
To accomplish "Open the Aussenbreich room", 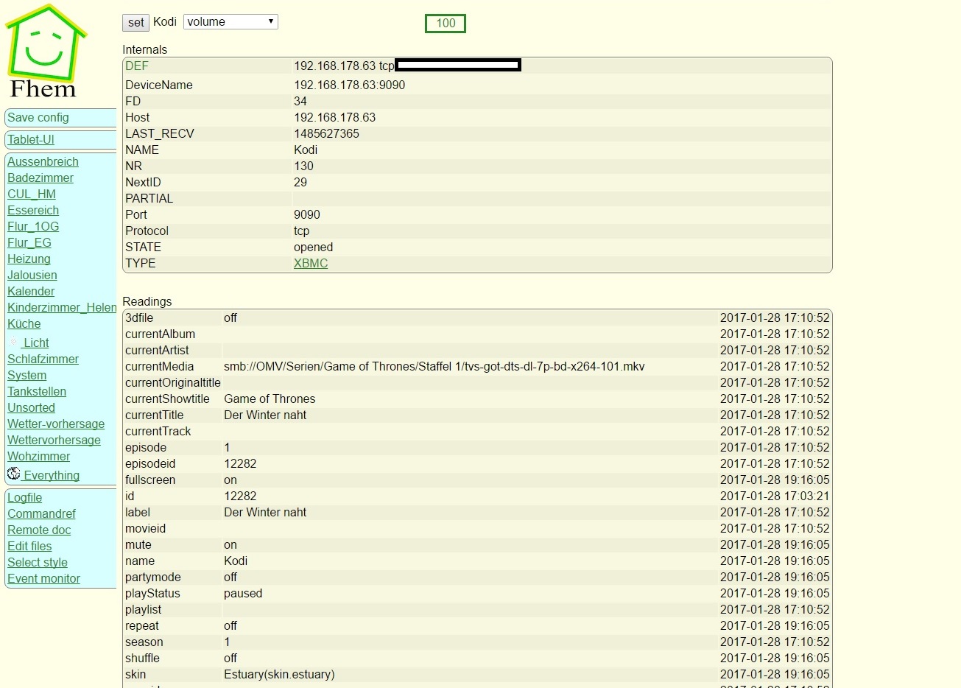I will (43, 162).
